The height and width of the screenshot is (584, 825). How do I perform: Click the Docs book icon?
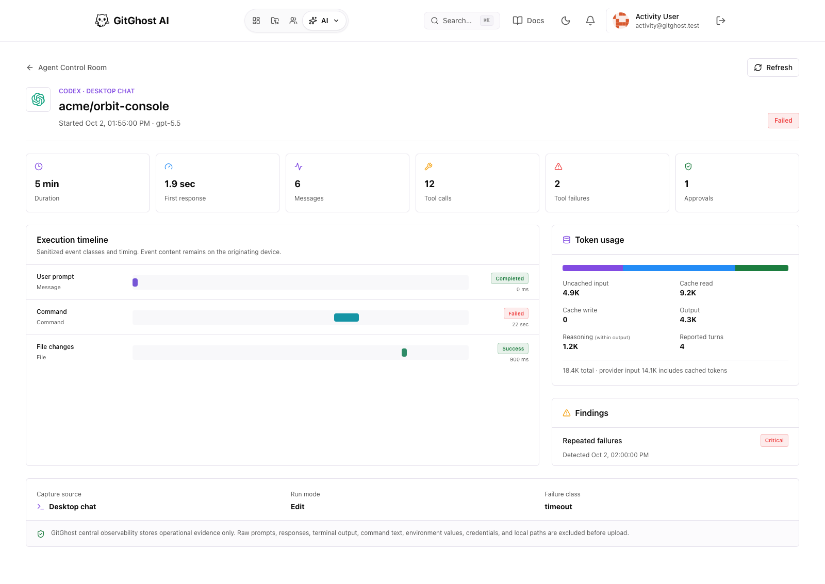coord(518,21)
